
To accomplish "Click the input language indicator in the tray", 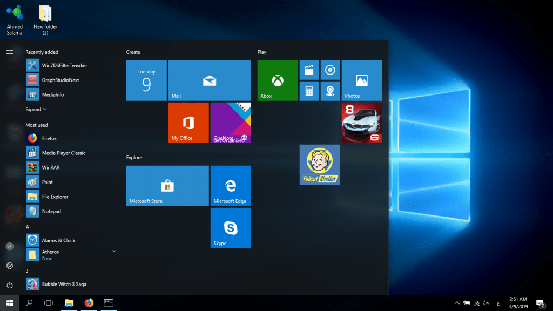I will 498,303.
